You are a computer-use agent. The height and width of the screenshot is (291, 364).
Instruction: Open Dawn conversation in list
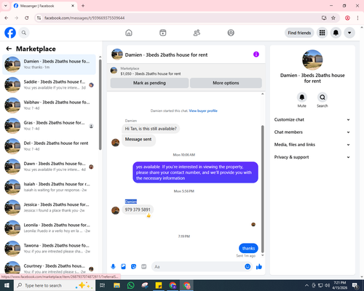49,167
